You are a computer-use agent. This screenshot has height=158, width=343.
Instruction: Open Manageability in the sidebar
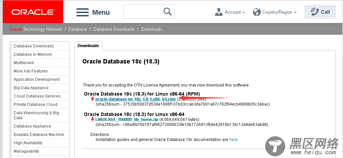[40, 151]
